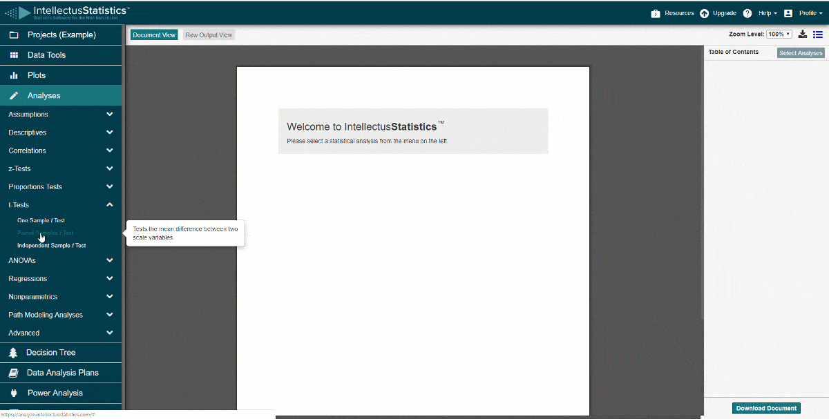Select One Sample t Test
The height and width of the screenshot is (419, 829).
[x=41, y=221]
